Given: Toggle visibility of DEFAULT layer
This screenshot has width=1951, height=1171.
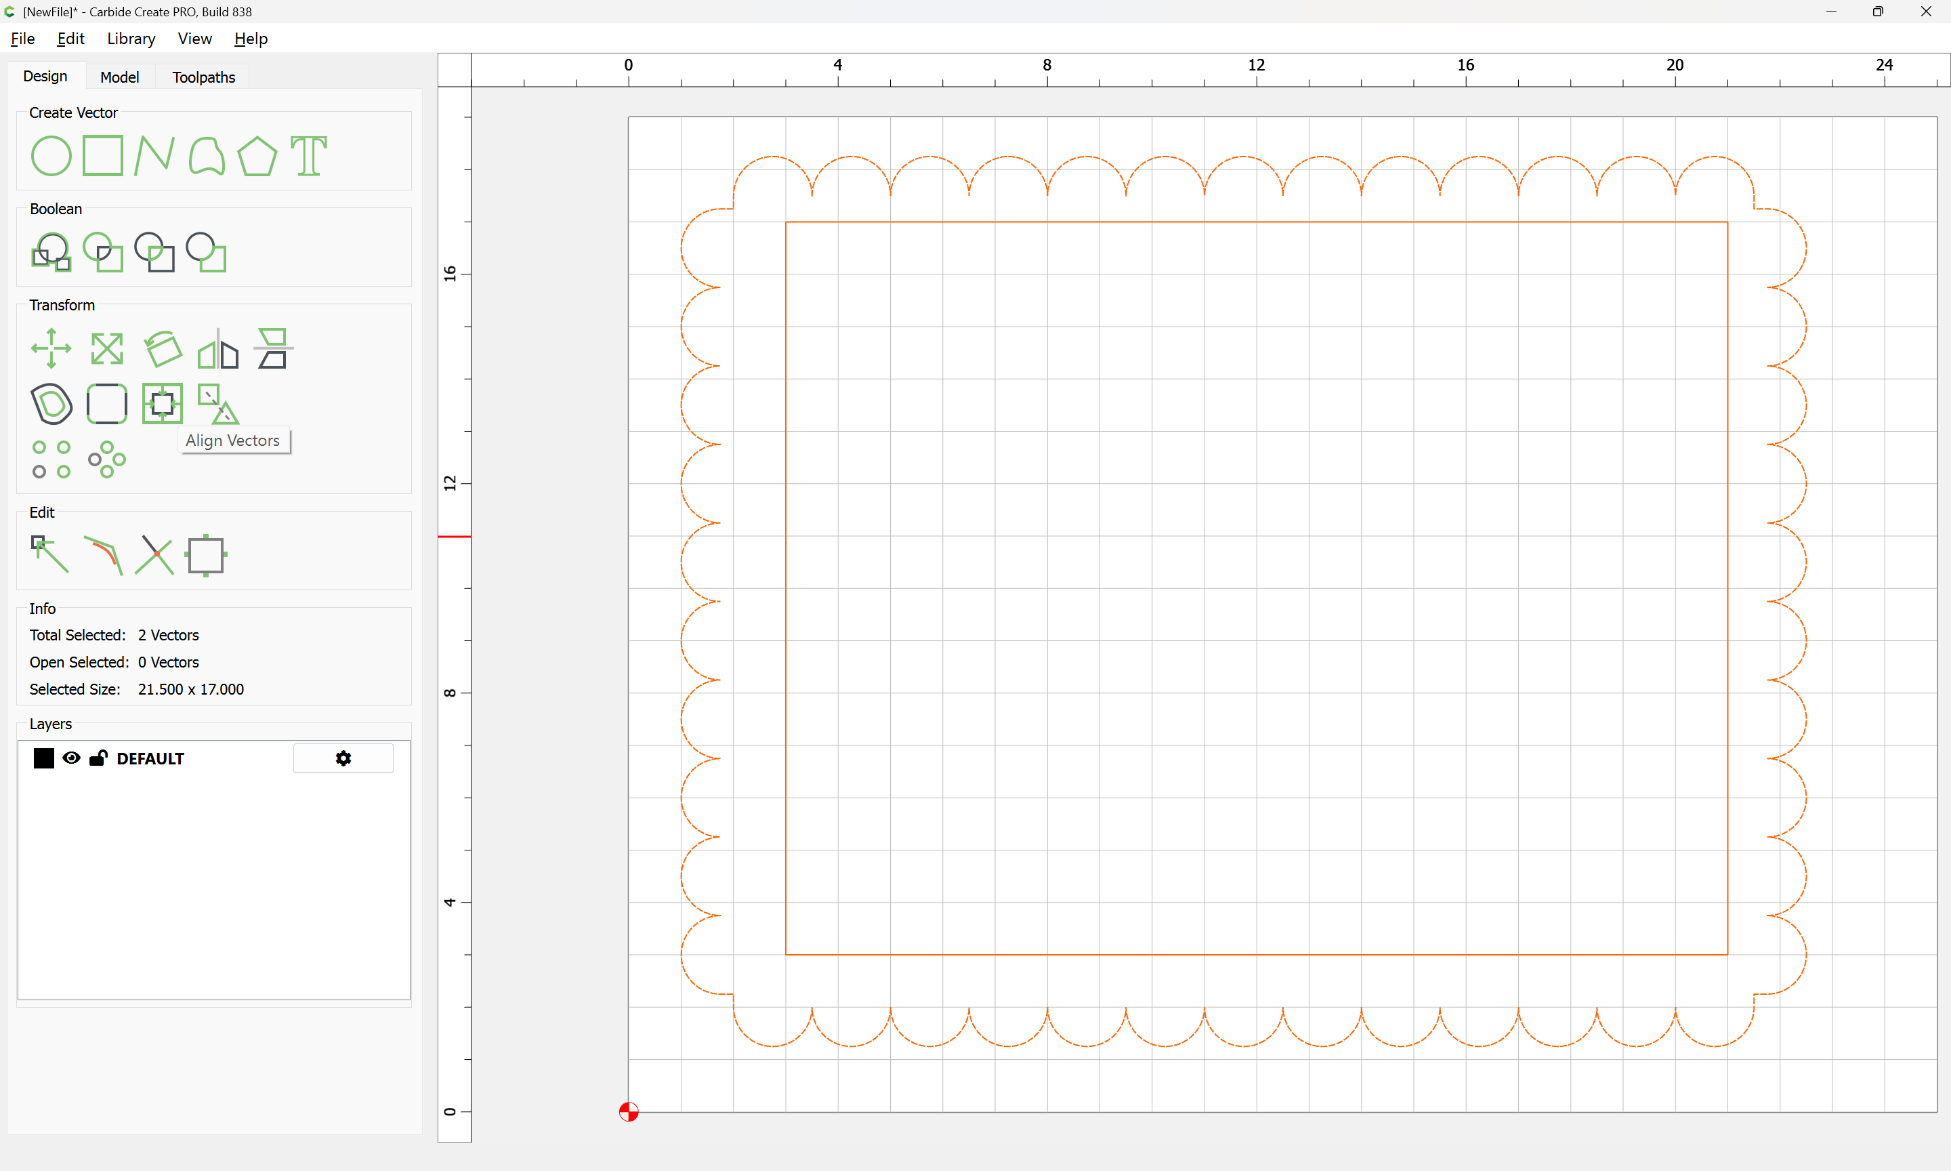Looking at the screenshot, I should tap(71, 758).
